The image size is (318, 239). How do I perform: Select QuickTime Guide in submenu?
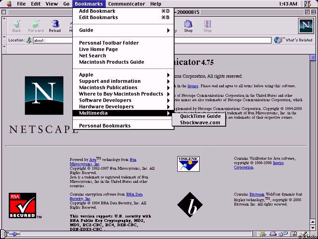(x=199, y=116)
